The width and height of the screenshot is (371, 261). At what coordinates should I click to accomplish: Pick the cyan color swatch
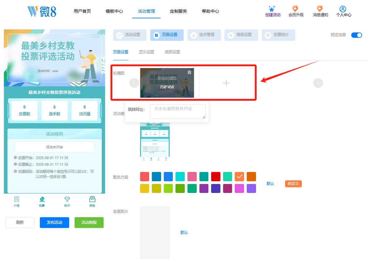coord(180,177)
